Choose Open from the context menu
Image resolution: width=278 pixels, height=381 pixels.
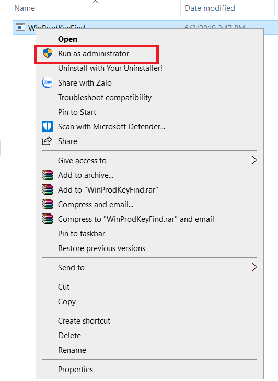[67, 39]
